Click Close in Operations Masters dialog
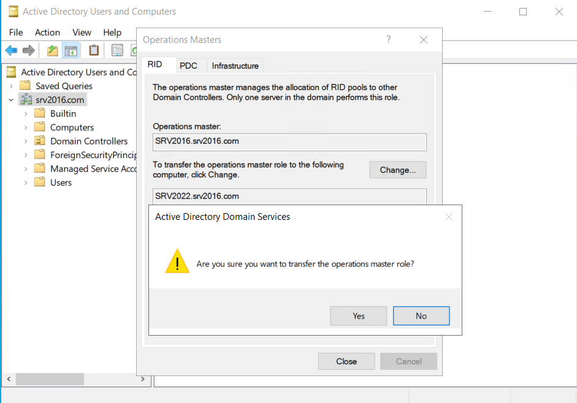Screen dimensions: 577x403 pos(346,361)
